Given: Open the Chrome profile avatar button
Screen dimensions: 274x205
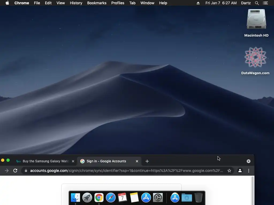Looking at the screenshot, I should click(240, 171).
